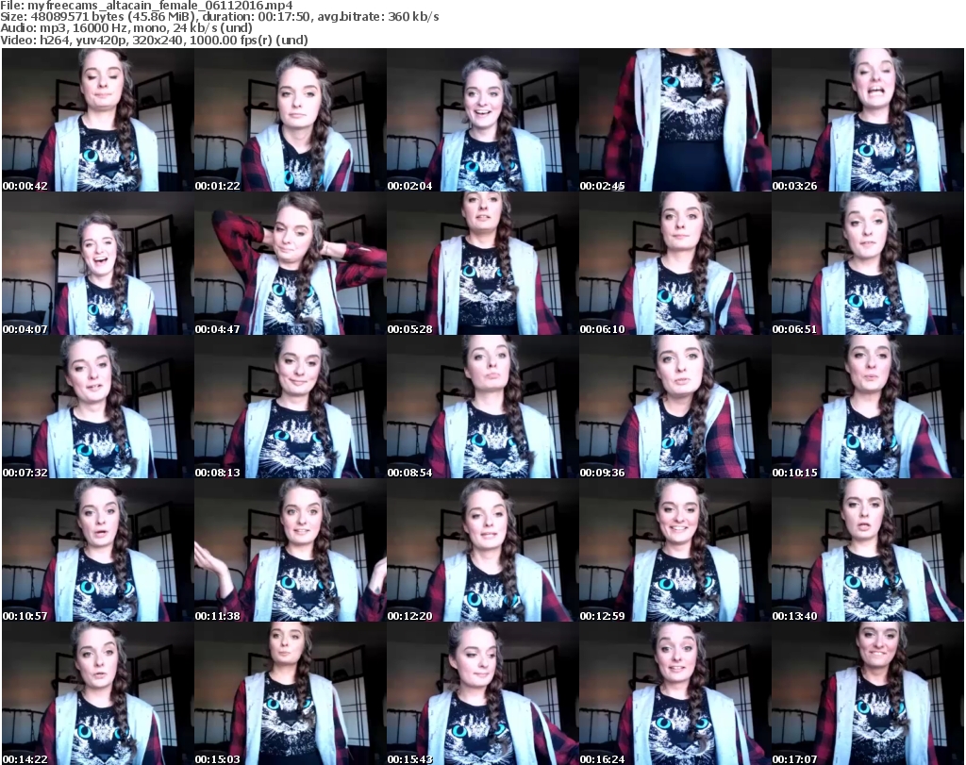Click the File name line in header
Screen dimensions: 966x765
pyautogui.click(x=146, y=6)
